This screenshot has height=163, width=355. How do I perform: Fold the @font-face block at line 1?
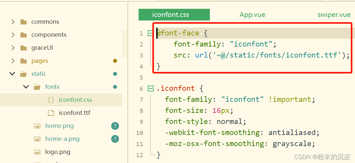click(150, 34)
